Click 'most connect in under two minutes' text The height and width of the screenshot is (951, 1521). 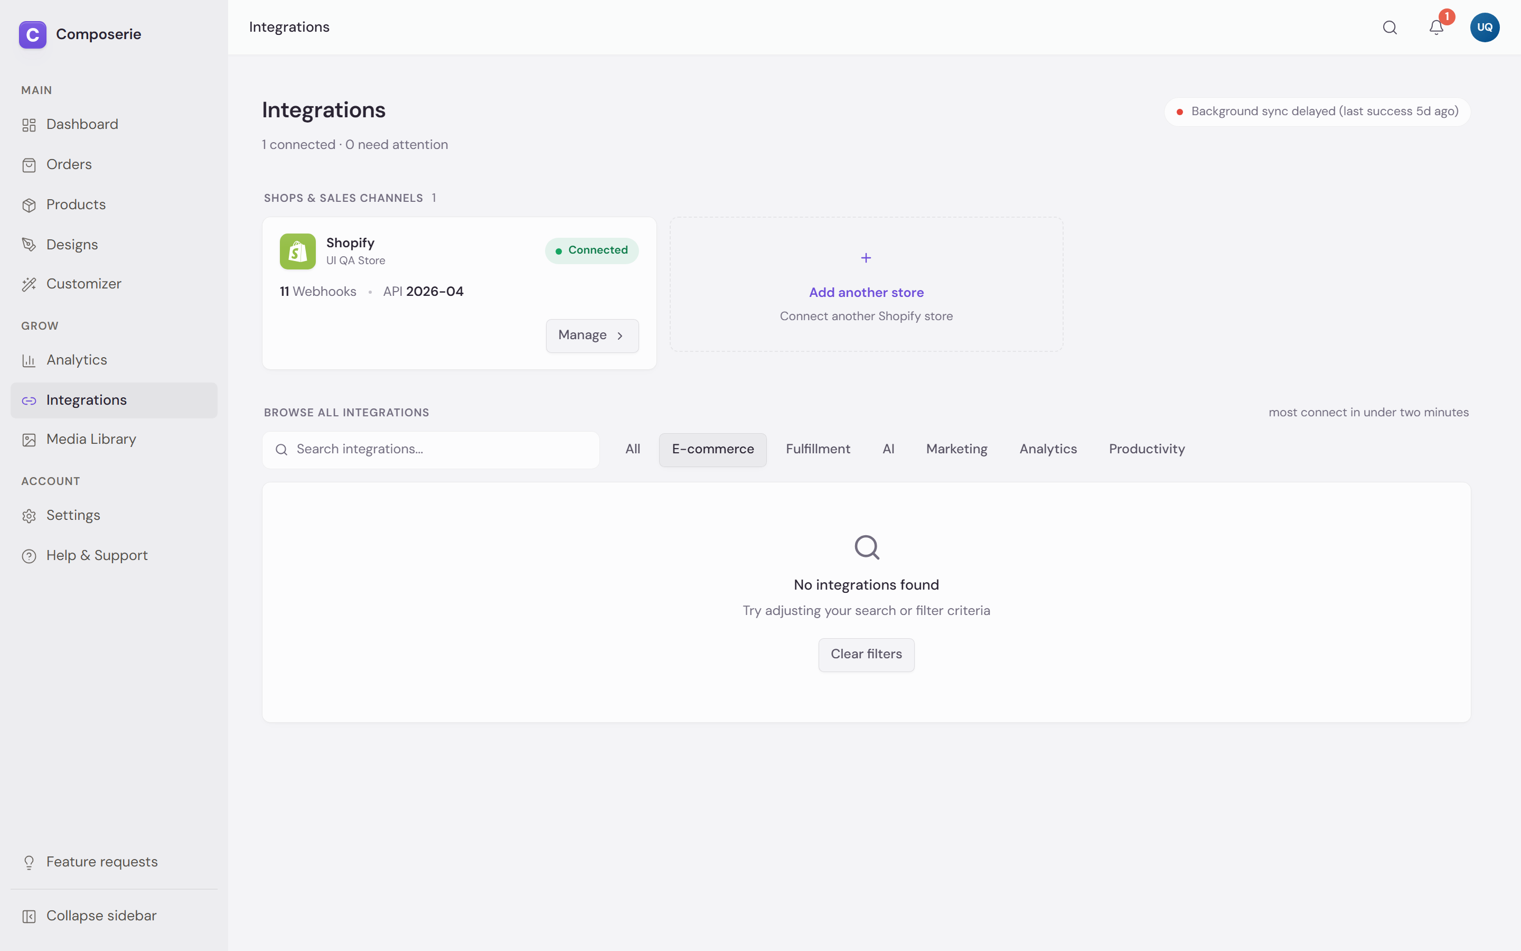1368,413
